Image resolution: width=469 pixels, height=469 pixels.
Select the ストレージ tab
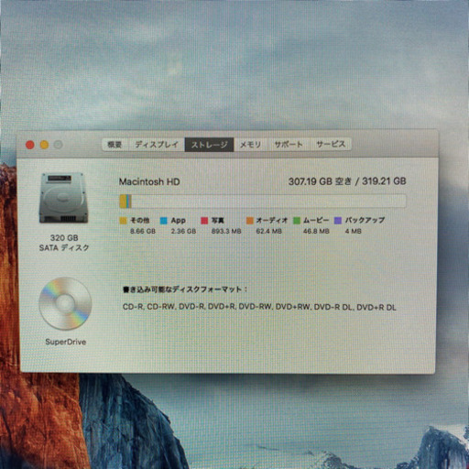click(209, 145)
